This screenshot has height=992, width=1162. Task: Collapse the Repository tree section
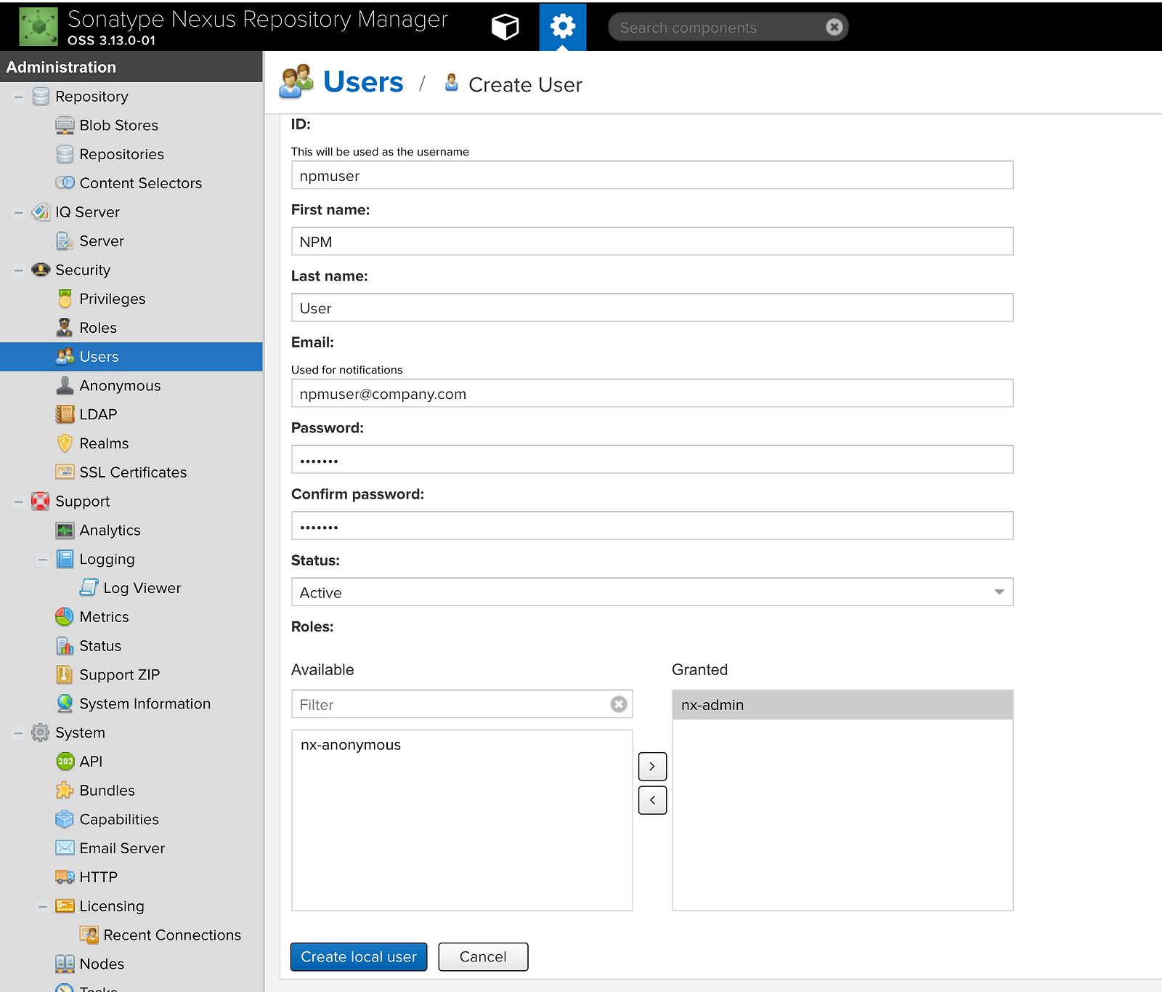pyautogui.click(x=19, y=97)
